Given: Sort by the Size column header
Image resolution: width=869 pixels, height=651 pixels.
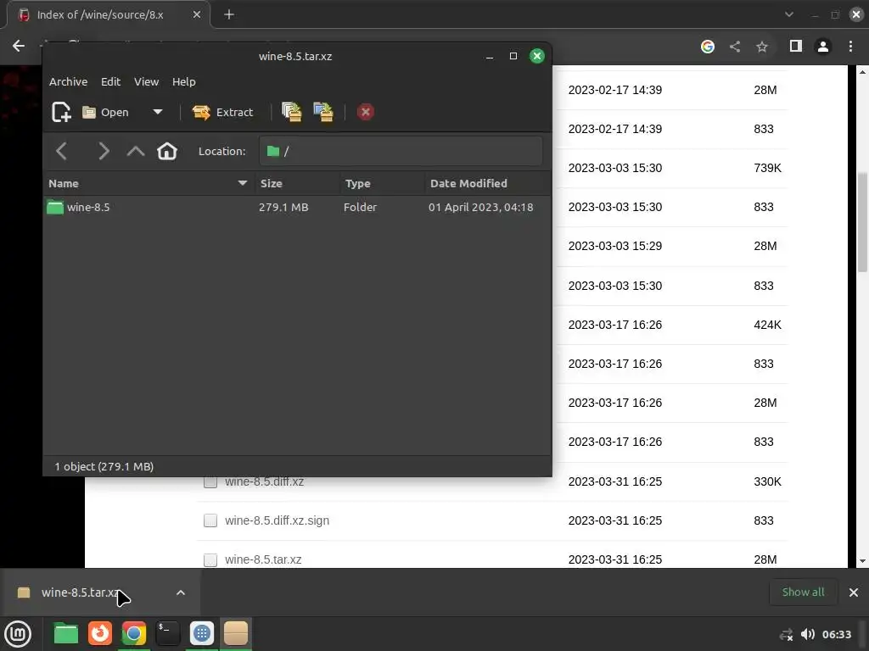Looking at the screenshot, I should [x=298, y=183].
